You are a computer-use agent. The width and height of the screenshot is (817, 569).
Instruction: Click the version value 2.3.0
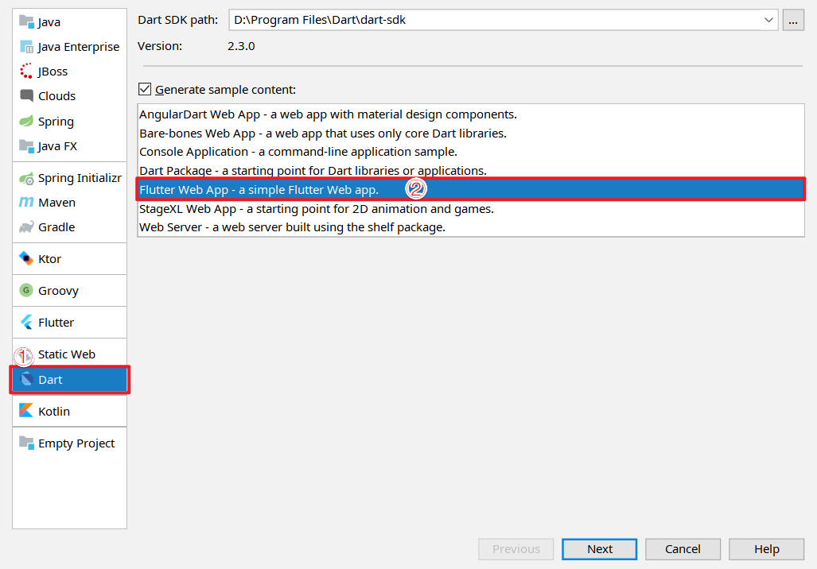[x=241, y=46]
